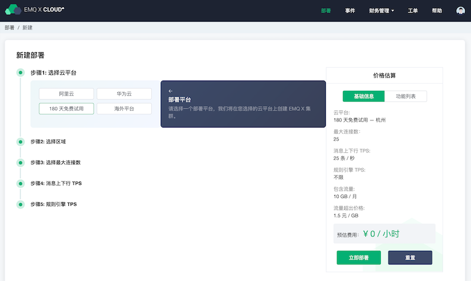Open the 帮助 navigation item
The image size is (471, 281).
click(x=437, y=11)
